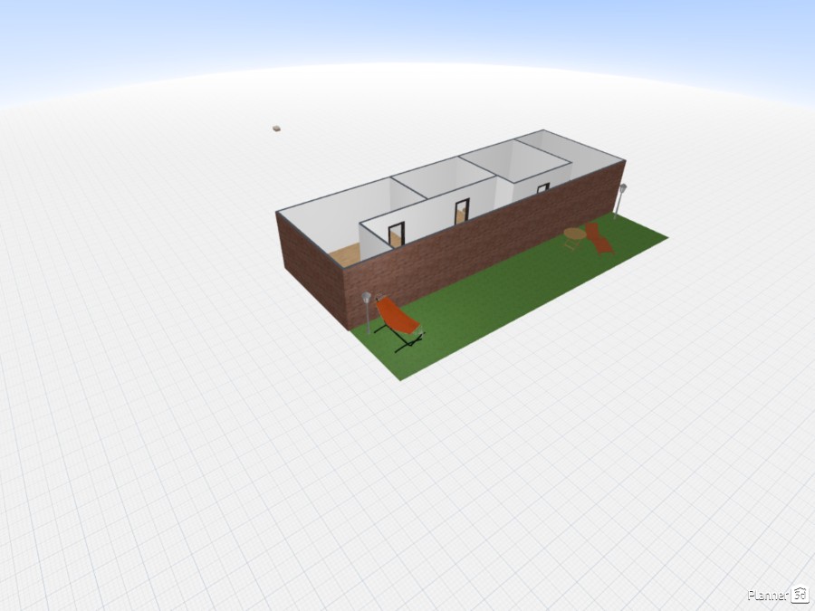Screen dimensions: 815x611
Task: Select the small gray object in the distance
Action: pos(276,129)
